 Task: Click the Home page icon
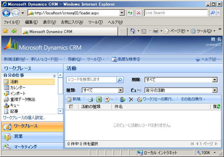click(x=133, y=31)
